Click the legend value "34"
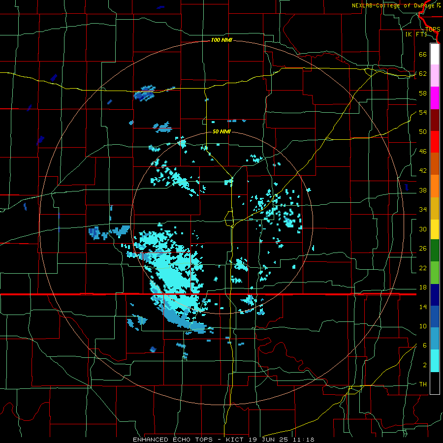The height and width of the screenshot is (443, 443). [x=423, y=210]
